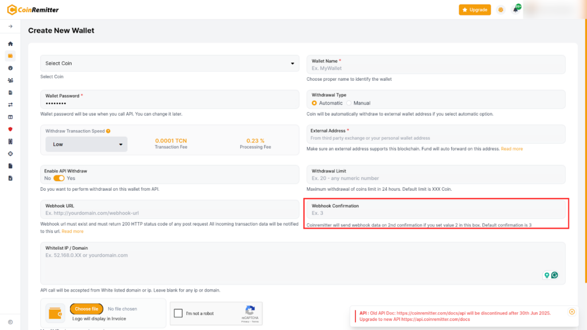The width and height of the screenshot is (587, 330).
Task: Click the sun theme toggle icon
Action: point(501,10)
